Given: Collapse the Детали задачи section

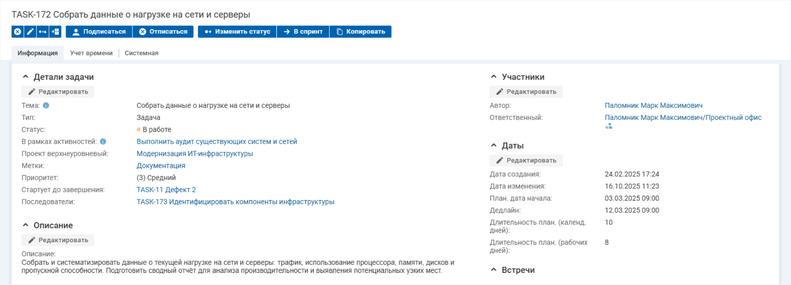Looking at the screenshot, I should (x=25, y=77).
